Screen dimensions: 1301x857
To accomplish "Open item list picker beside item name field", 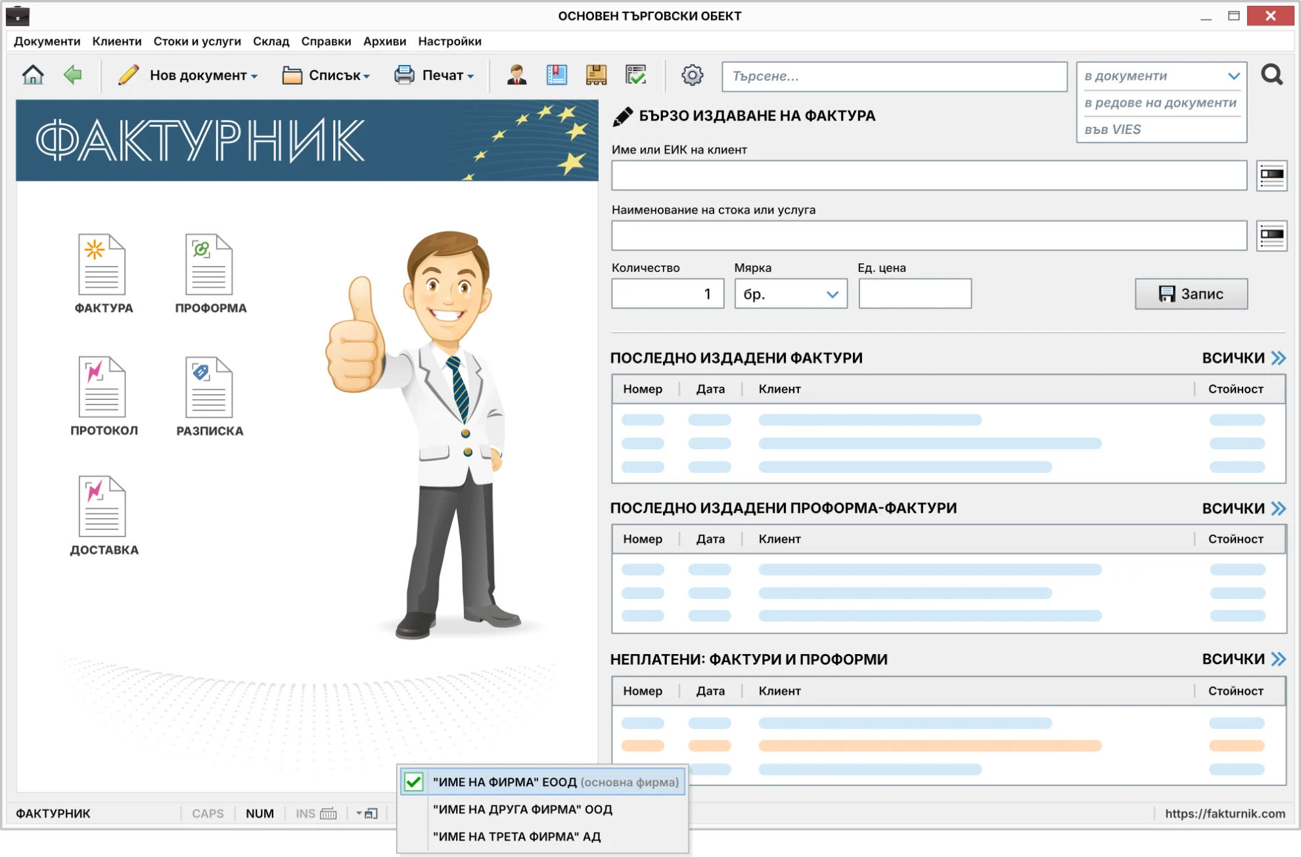I will pos(1271,236).
